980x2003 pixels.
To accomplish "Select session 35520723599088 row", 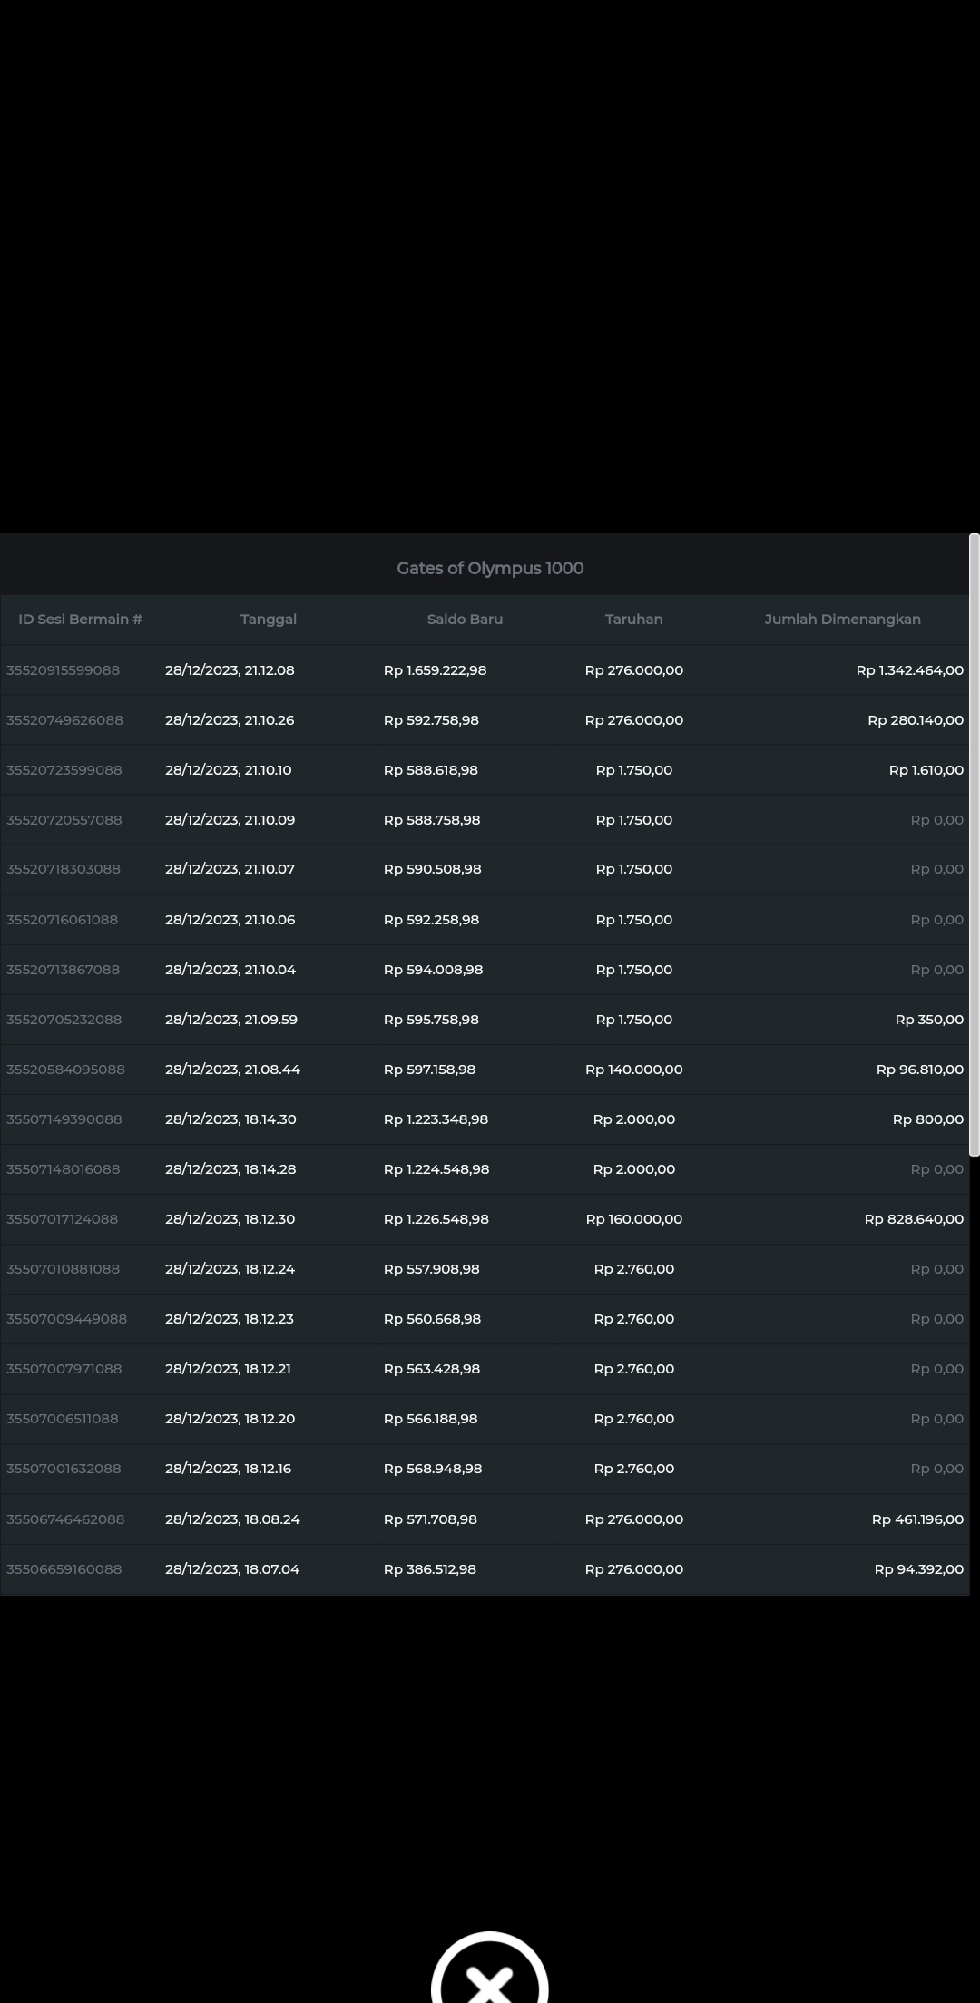I will (64, 770).
